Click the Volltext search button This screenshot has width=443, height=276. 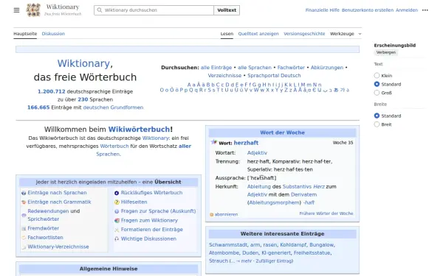tap(227, 10)
